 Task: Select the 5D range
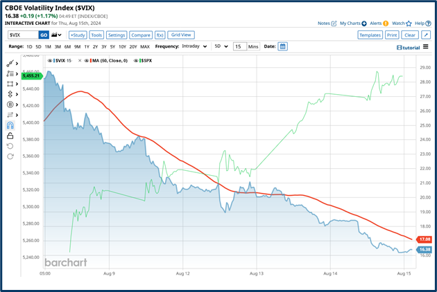coord(38,47)
